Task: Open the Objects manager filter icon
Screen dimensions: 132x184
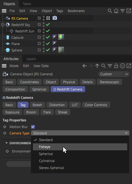Action: click(123, 11)
